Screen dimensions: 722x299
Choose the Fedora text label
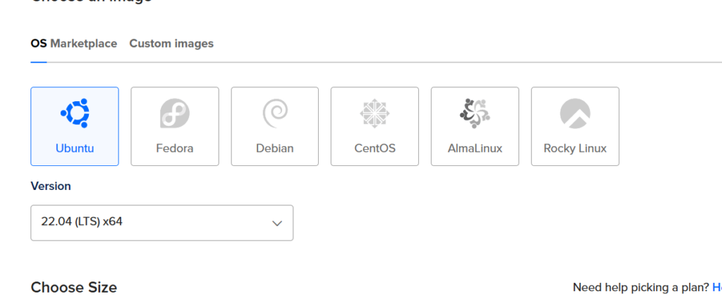click(175, 148)
